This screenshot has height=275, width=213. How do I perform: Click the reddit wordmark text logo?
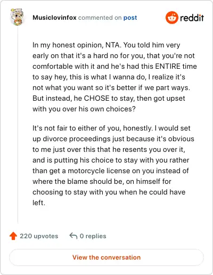click(192, 18)
